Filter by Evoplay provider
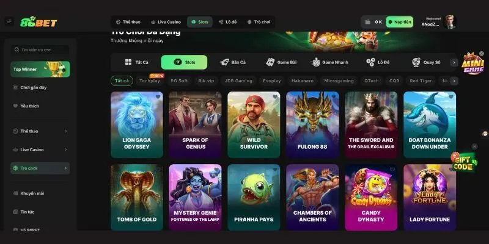 point(271,81)
